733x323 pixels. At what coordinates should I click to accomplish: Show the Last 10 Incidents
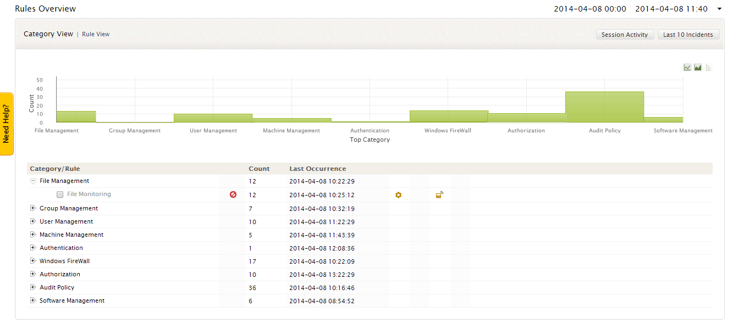688,35
